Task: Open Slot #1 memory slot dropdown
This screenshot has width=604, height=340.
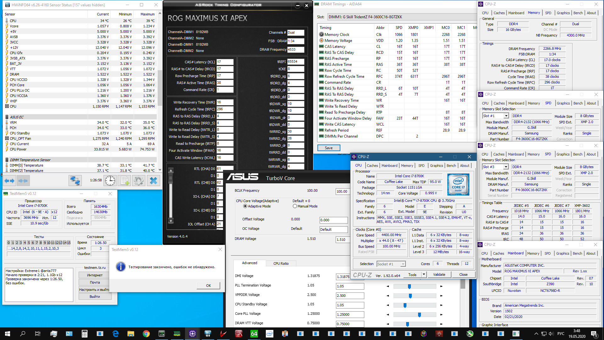Action: [506, 116]
